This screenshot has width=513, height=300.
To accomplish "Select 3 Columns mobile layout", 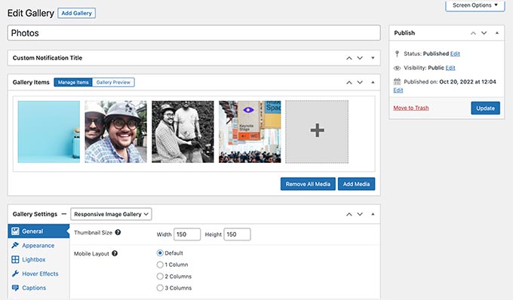I will [160, 288].
